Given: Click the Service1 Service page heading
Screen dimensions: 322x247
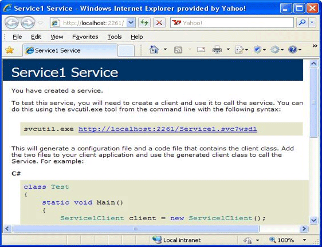Looking at the screenshot, I should pyautogui.click(x=65, y=73).
